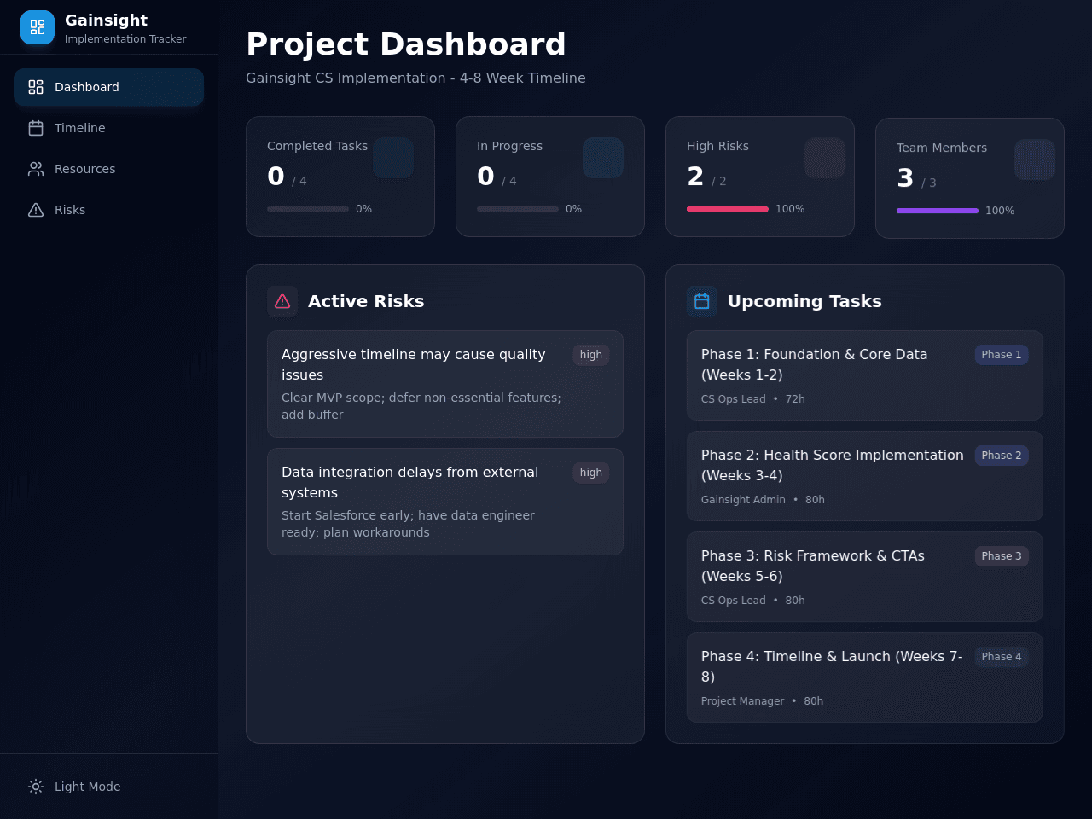Click the 100% value under High Risks
The width and height of the screenshot is (1092, 819).
[x=790, y=209]
